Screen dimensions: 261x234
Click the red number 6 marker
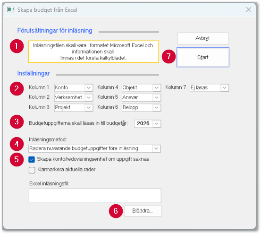click(116, 211)
